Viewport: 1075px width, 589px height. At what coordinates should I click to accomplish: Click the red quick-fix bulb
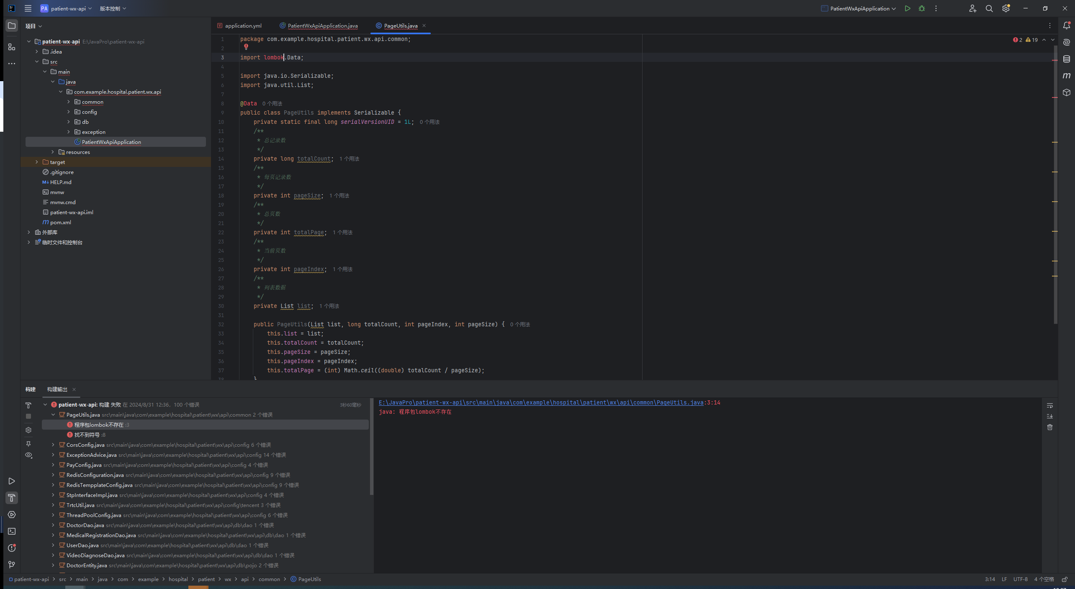(246, 47)
